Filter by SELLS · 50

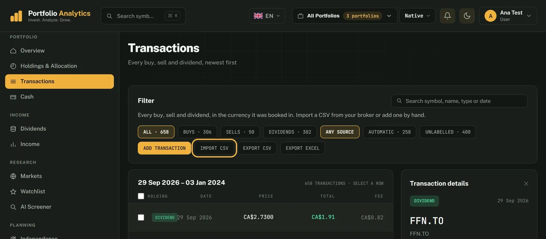coord(240,132)
